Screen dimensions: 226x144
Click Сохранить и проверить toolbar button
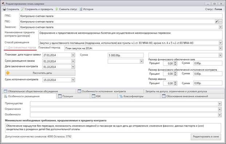click(x=37, y=9)
